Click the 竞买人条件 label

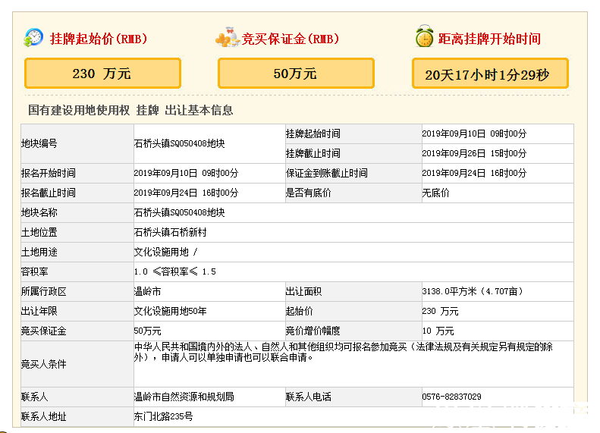(44, 364)
